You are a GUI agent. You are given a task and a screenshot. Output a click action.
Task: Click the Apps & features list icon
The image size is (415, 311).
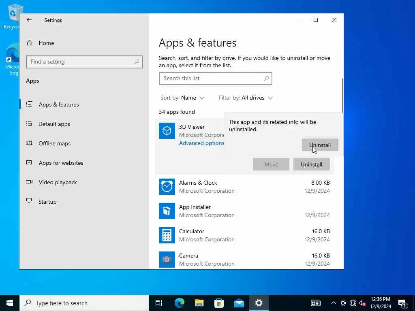[x=29, y=104]
